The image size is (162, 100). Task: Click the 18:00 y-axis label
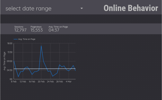(x=10, y=43)
